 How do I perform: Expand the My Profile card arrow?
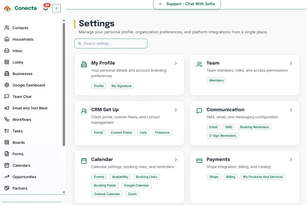pyautogui.click(x=176, y=63)
